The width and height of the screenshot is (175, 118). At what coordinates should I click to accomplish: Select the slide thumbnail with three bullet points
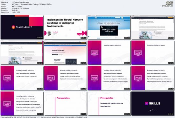[22, 78]
